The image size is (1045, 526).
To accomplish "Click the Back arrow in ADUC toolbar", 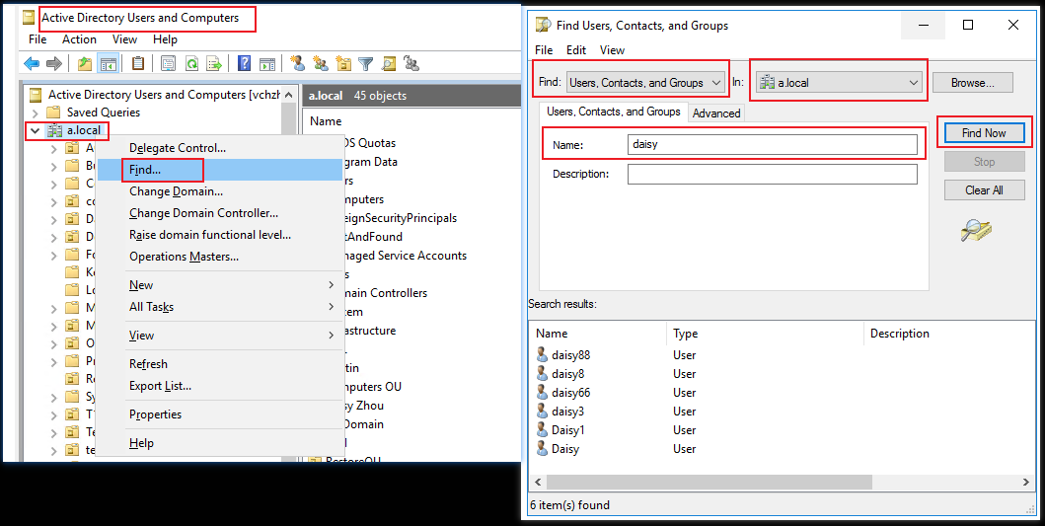I will pos(32,63).
